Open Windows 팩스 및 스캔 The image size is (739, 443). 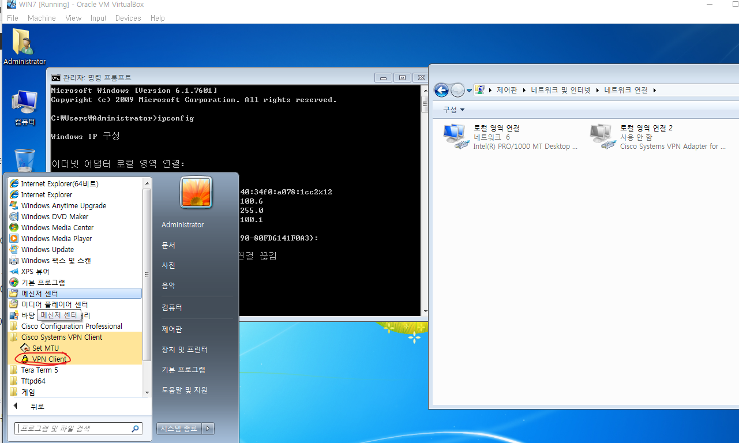(56, 260)
